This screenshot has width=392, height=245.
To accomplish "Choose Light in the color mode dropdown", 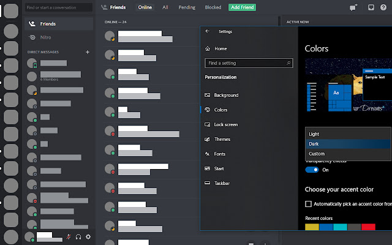I will pyautogui.click(x=348, y=134).
